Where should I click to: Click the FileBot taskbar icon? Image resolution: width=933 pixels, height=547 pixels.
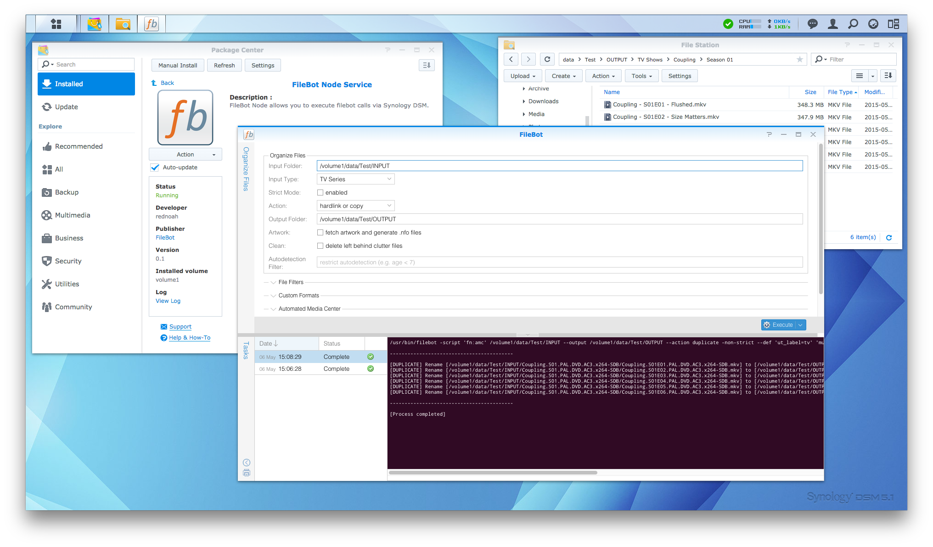pyautogui.click(x=152, y=24)
